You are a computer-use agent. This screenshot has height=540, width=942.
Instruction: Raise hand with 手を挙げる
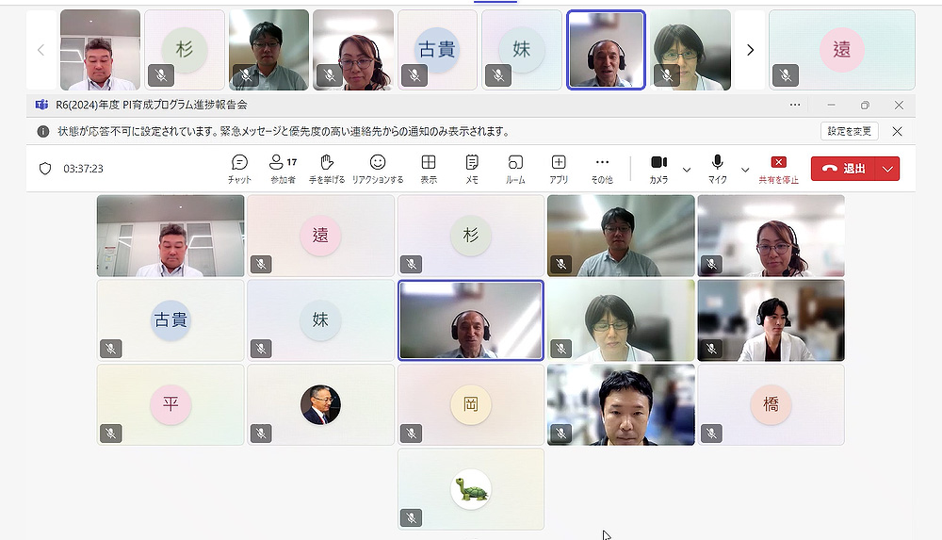(327, 168)
